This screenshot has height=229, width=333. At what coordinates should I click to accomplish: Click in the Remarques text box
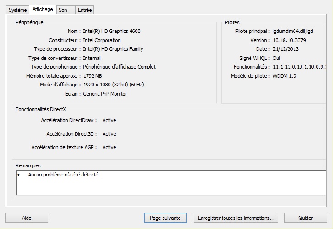pyautogui.click(x=171, y=183)
